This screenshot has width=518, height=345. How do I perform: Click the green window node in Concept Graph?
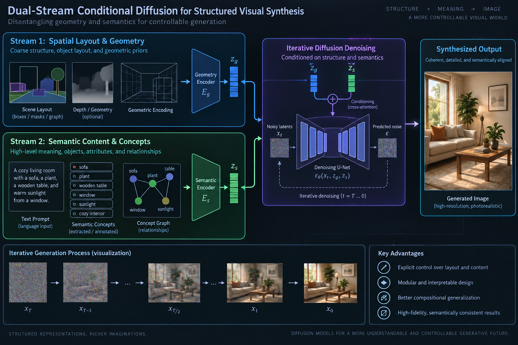coord(138,201)
